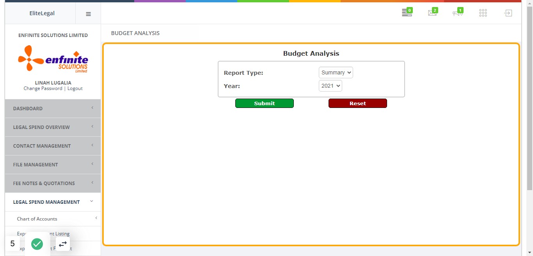
Task: Select the Budget Analysis header tab
Action: pyautogui.click(x=135, y=33)
